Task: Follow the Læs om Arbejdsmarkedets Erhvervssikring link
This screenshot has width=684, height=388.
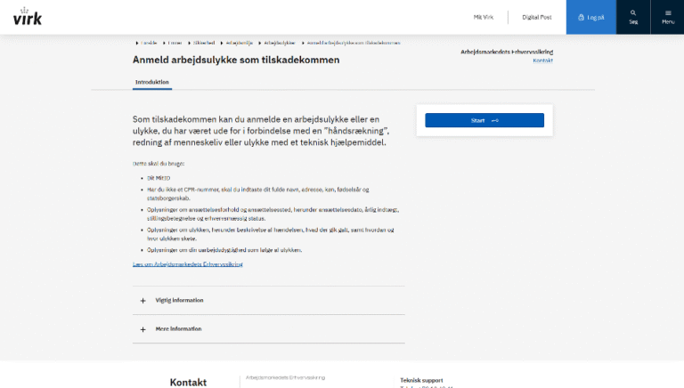Action: (x=187, y=264)
